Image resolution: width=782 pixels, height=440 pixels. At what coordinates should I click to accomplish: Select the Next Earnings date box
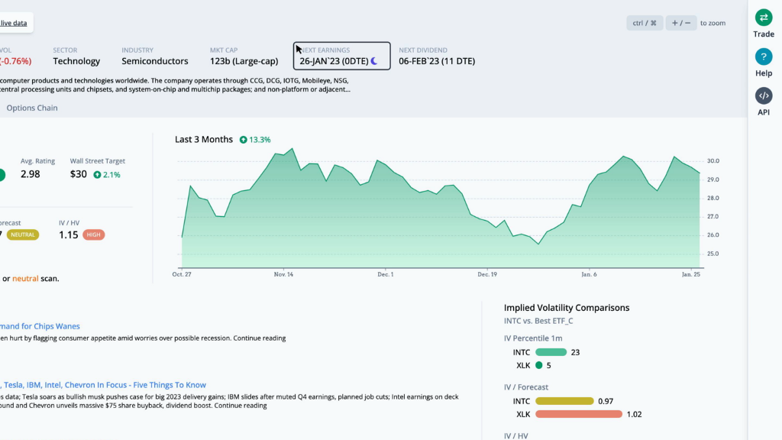[x=342, y=56]
